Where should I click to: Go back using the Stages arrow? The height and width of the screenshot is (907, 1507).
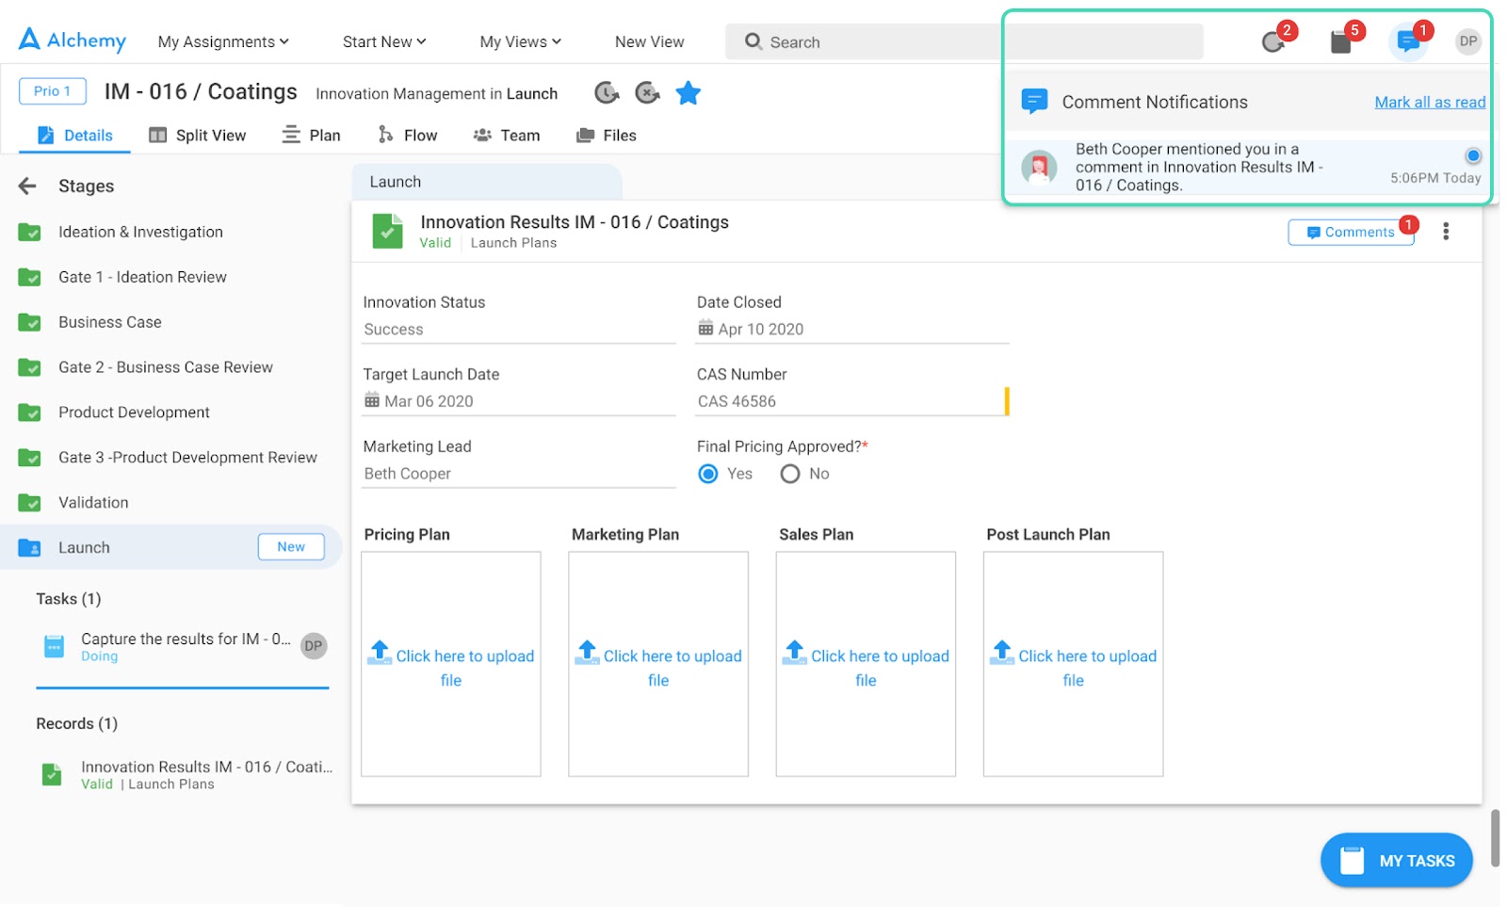[x=27, y=186]
